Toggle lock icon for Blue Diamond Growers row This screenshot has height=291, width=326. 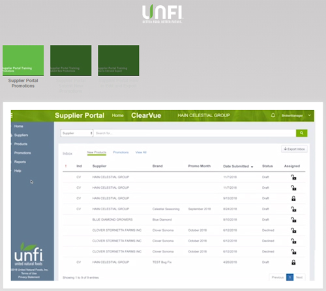(293, 219)
